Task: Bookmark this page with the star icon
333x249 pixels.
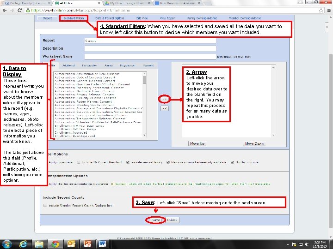Action: coord(321,10)
